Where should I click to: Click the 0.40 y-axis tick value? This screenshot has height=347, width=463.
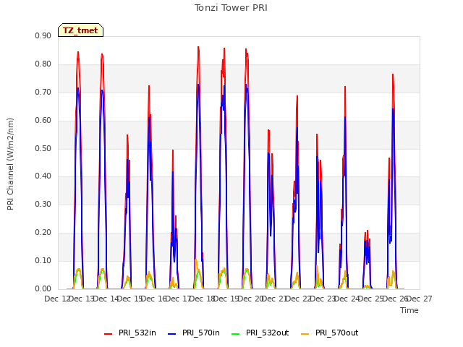pyautogui.click(x=43, y=176)
